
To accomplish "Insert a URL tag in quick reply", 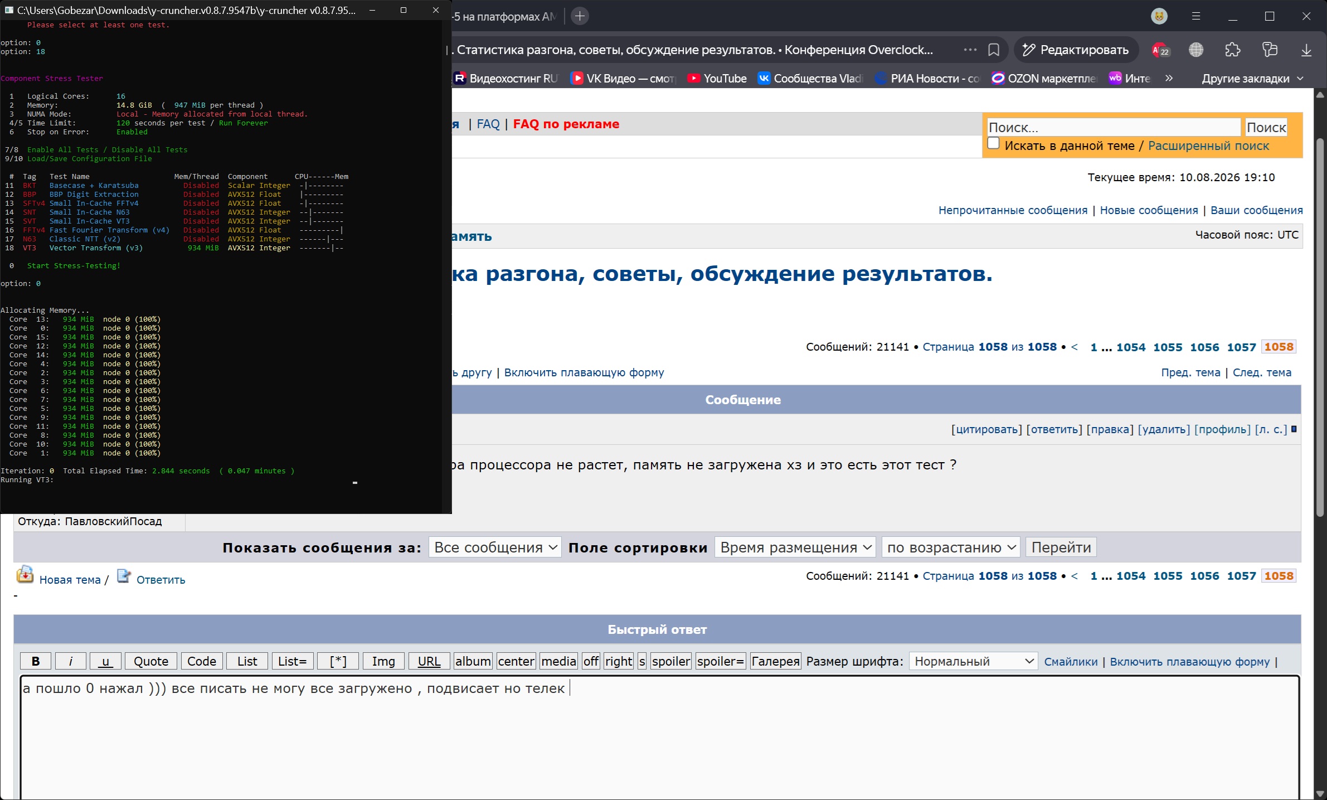I will pyautogui.click(x=429, y=661).
